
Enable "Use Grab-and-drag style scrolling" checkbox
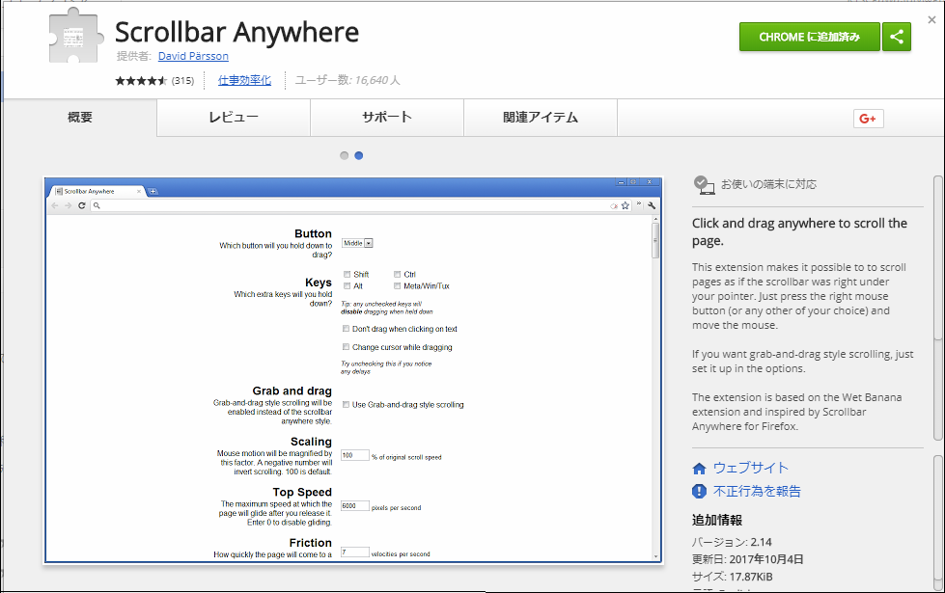(346, 405)
